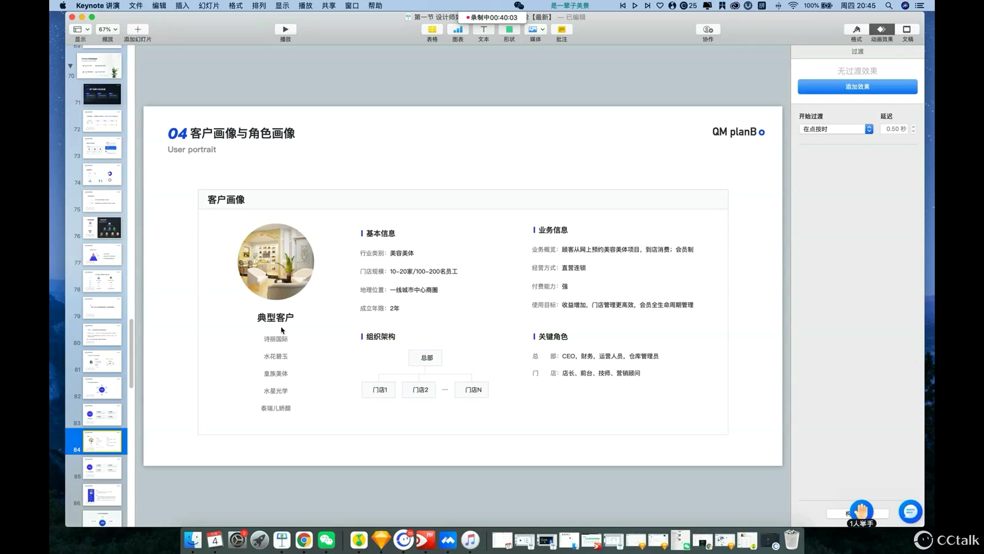
Task: Open the 显示 view options menu
Action: pos(81,30)
